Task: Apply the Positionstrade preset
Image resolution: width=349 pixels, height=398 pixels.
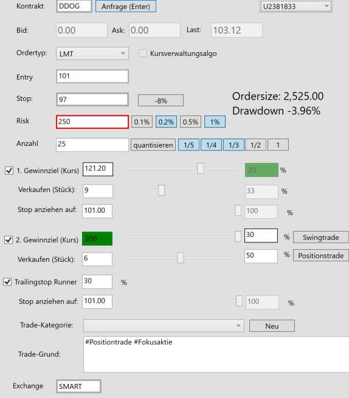Action: [x=321, y=255]
